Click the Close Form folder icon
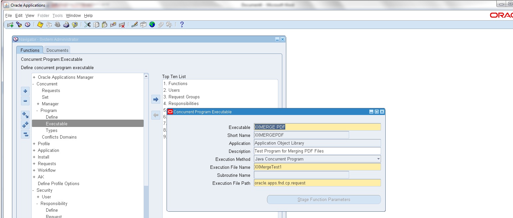Image resolution: width=513 pixels, height=218 pixels. click(75, 25)
